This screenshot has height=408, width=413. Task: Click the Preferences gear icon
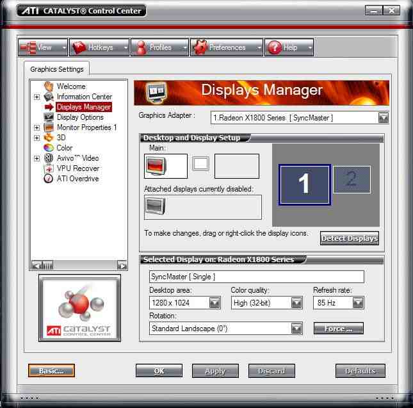point(200,47)
